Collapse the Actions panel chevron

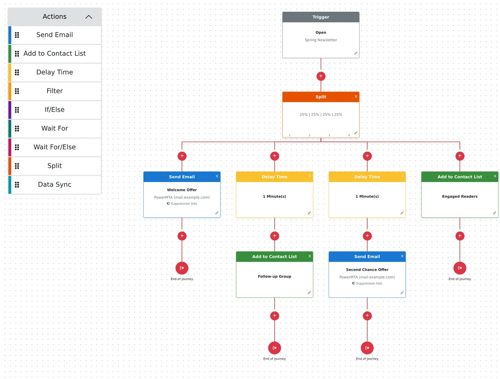tap(89, 17)
